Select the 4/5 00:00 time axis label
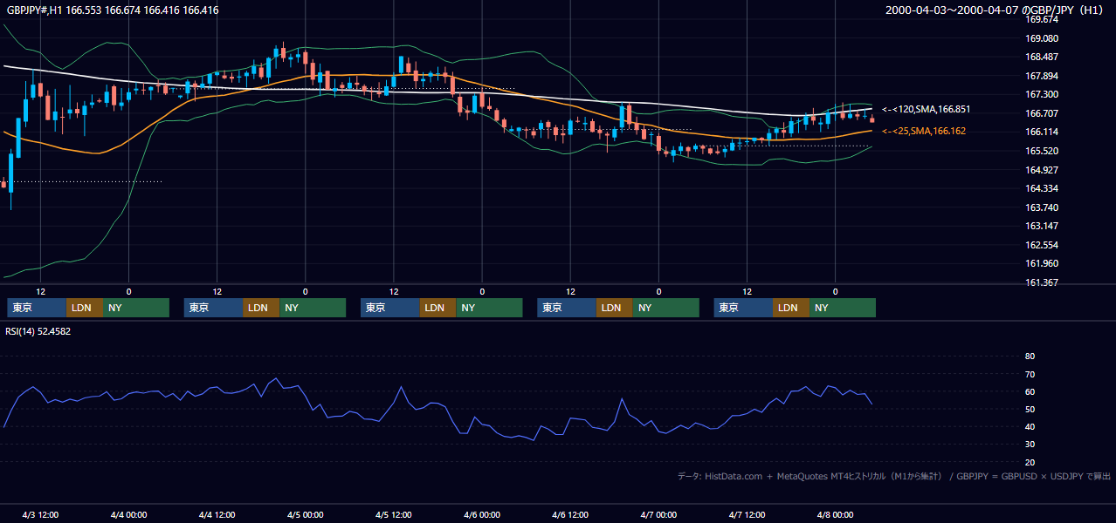Screen dimensions: 1116x523 306,515
